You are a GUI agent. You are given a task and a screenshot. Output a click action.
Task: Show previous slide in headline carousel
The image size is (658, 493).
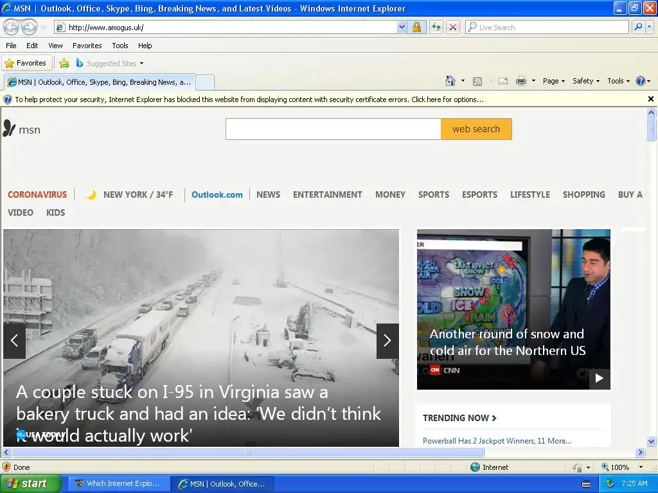(x=15, y=340)
